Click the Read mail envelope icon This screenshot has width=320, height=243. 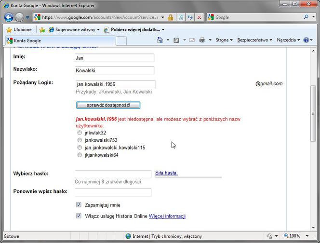point(192,40)
